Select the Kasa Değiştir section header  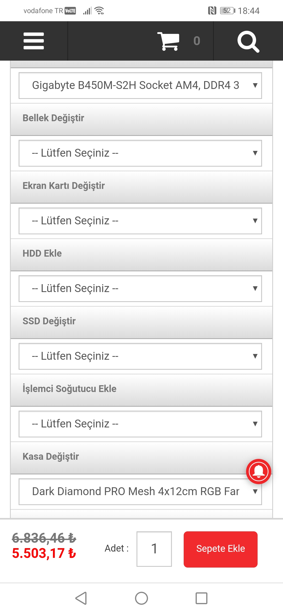click(51, 457)
